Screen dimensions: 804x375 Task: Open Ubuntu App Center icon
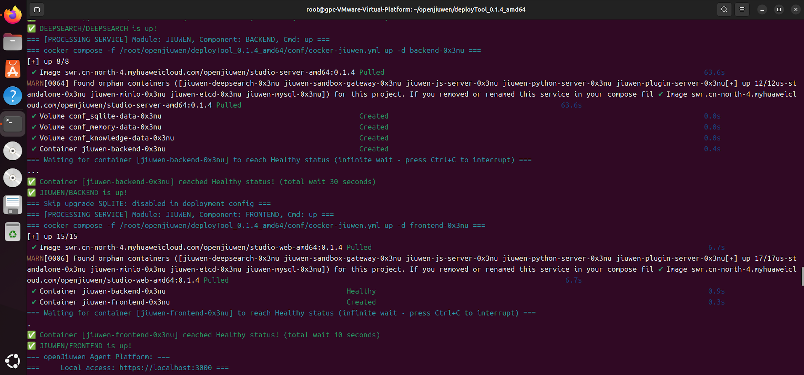pyautogui.click(x=13, y=69)
